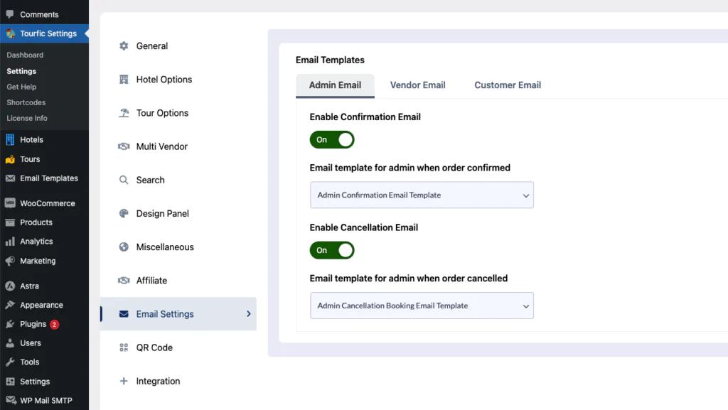The height and width of the screenshot is (410, 728).
Task: Click the Miscellaneous globe icon
Action: pyautogui.click(x=124, y=247)
